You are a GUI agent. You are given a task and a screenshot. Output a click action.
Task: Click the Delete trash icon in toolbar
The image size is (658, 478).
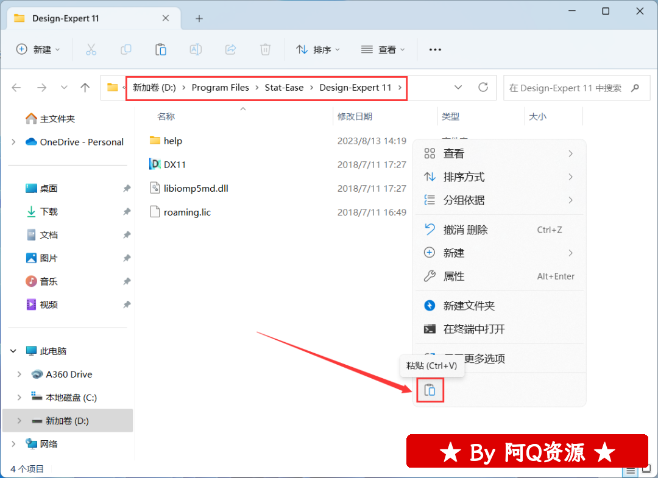click(x=265, y=49)
